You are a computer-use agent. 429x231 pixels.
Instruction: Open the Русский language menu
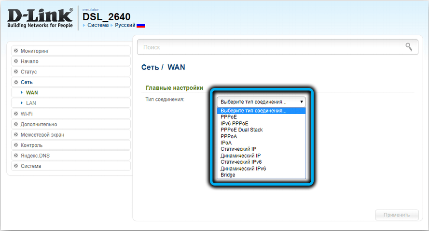125,25
